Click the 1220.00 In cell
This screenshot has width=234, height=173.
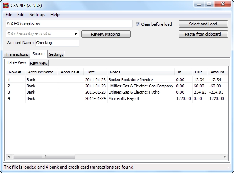(184, 98)
